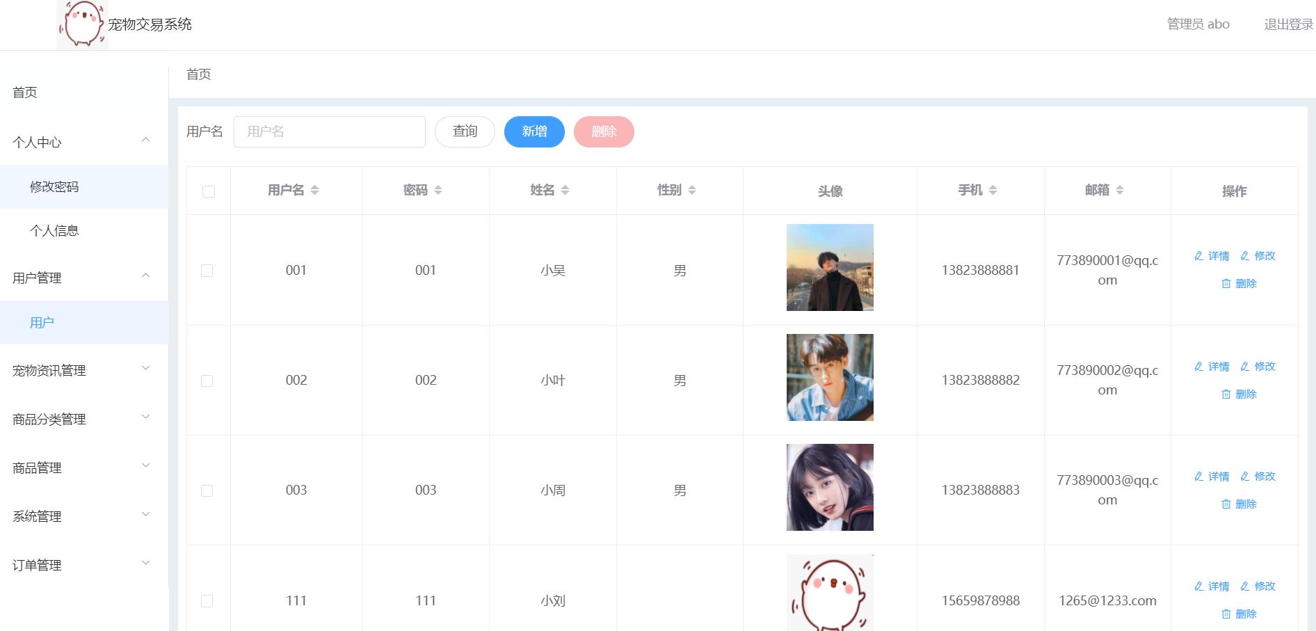Click the sort arrows on 手机 column
This screenshot has width=1316, height=631.
(994, 189)
